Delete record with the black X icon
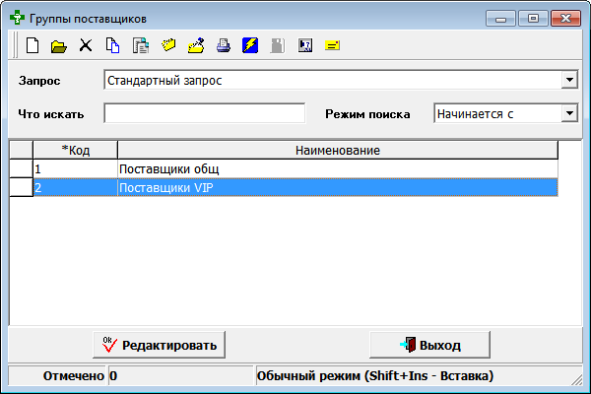Screen dimensions: 591x394 86,45
